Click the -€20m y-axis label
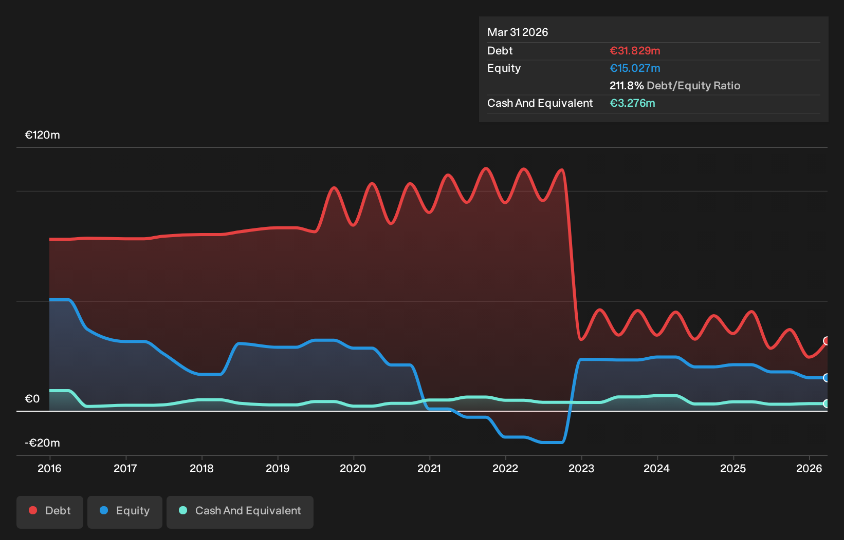844x540 pixels. (43, 443)
